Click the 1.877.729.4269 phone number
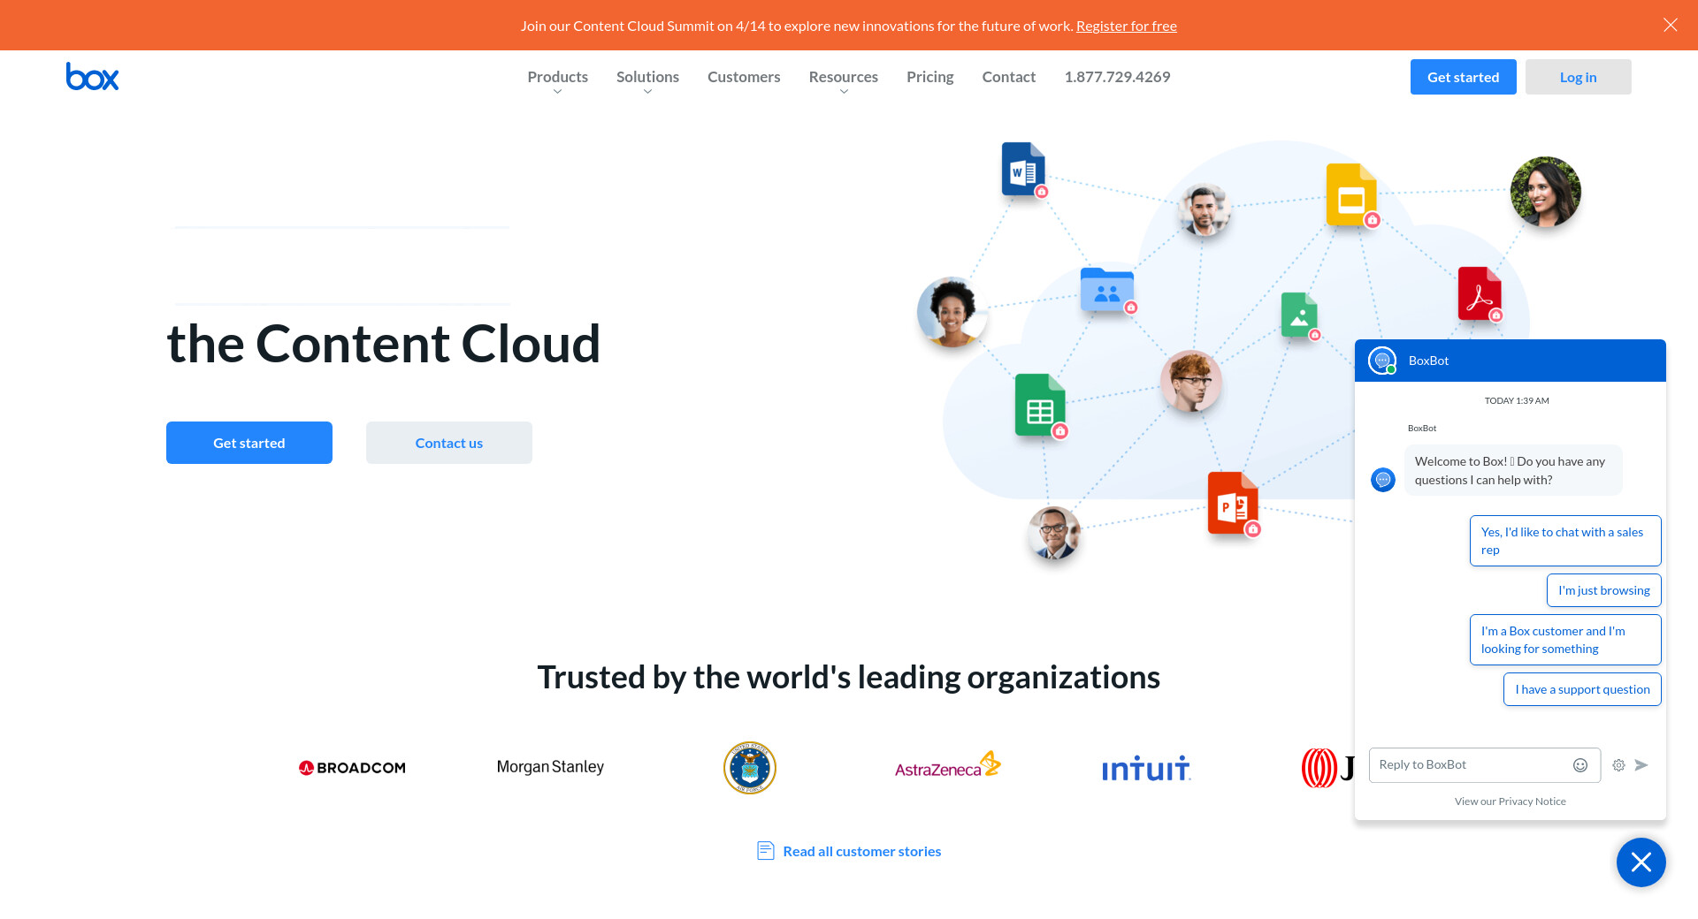The image size is (1698, 919). tap(1117, 77)
